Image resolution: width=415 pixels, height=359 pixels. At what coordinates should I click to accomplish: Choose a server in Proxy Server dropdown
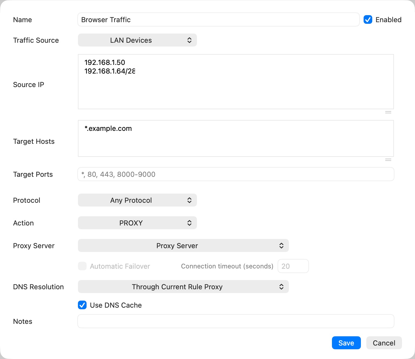183,246
